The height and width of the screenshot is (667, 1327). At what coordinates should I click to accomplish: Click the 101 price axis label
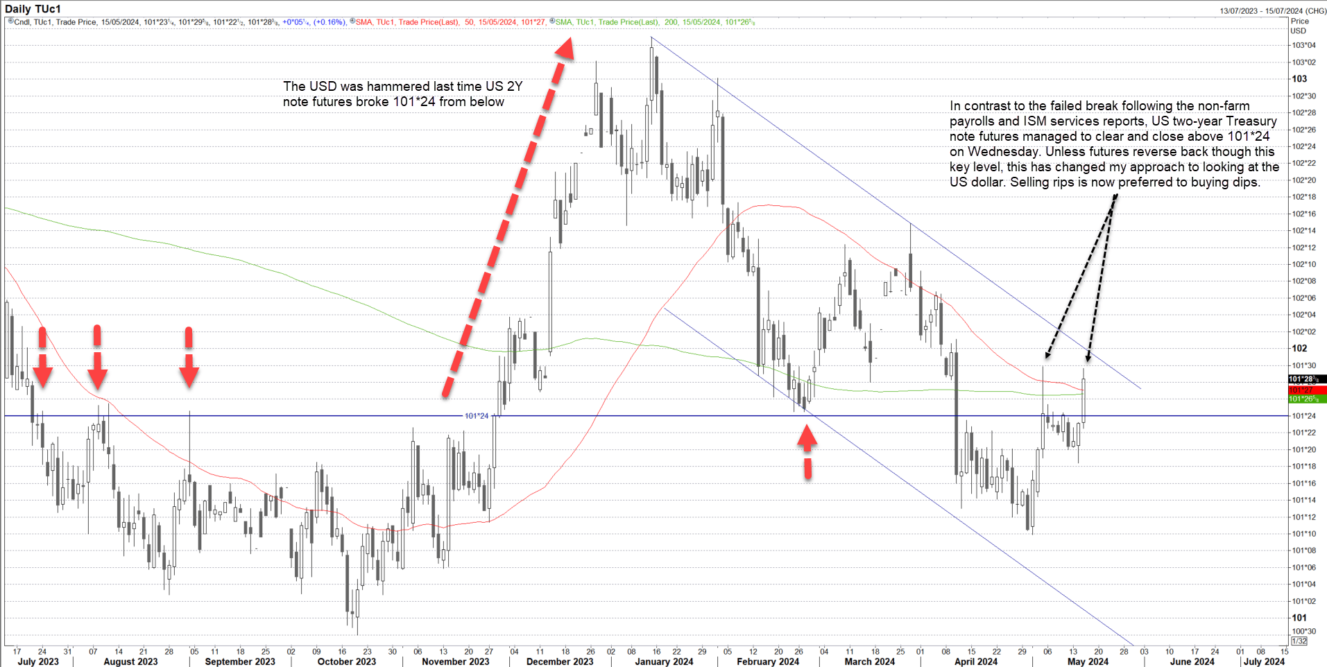(x=1299, y=618)
